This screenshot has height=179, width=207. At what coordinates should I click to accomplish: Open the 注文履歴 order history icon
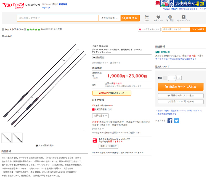tap(170, 18)
